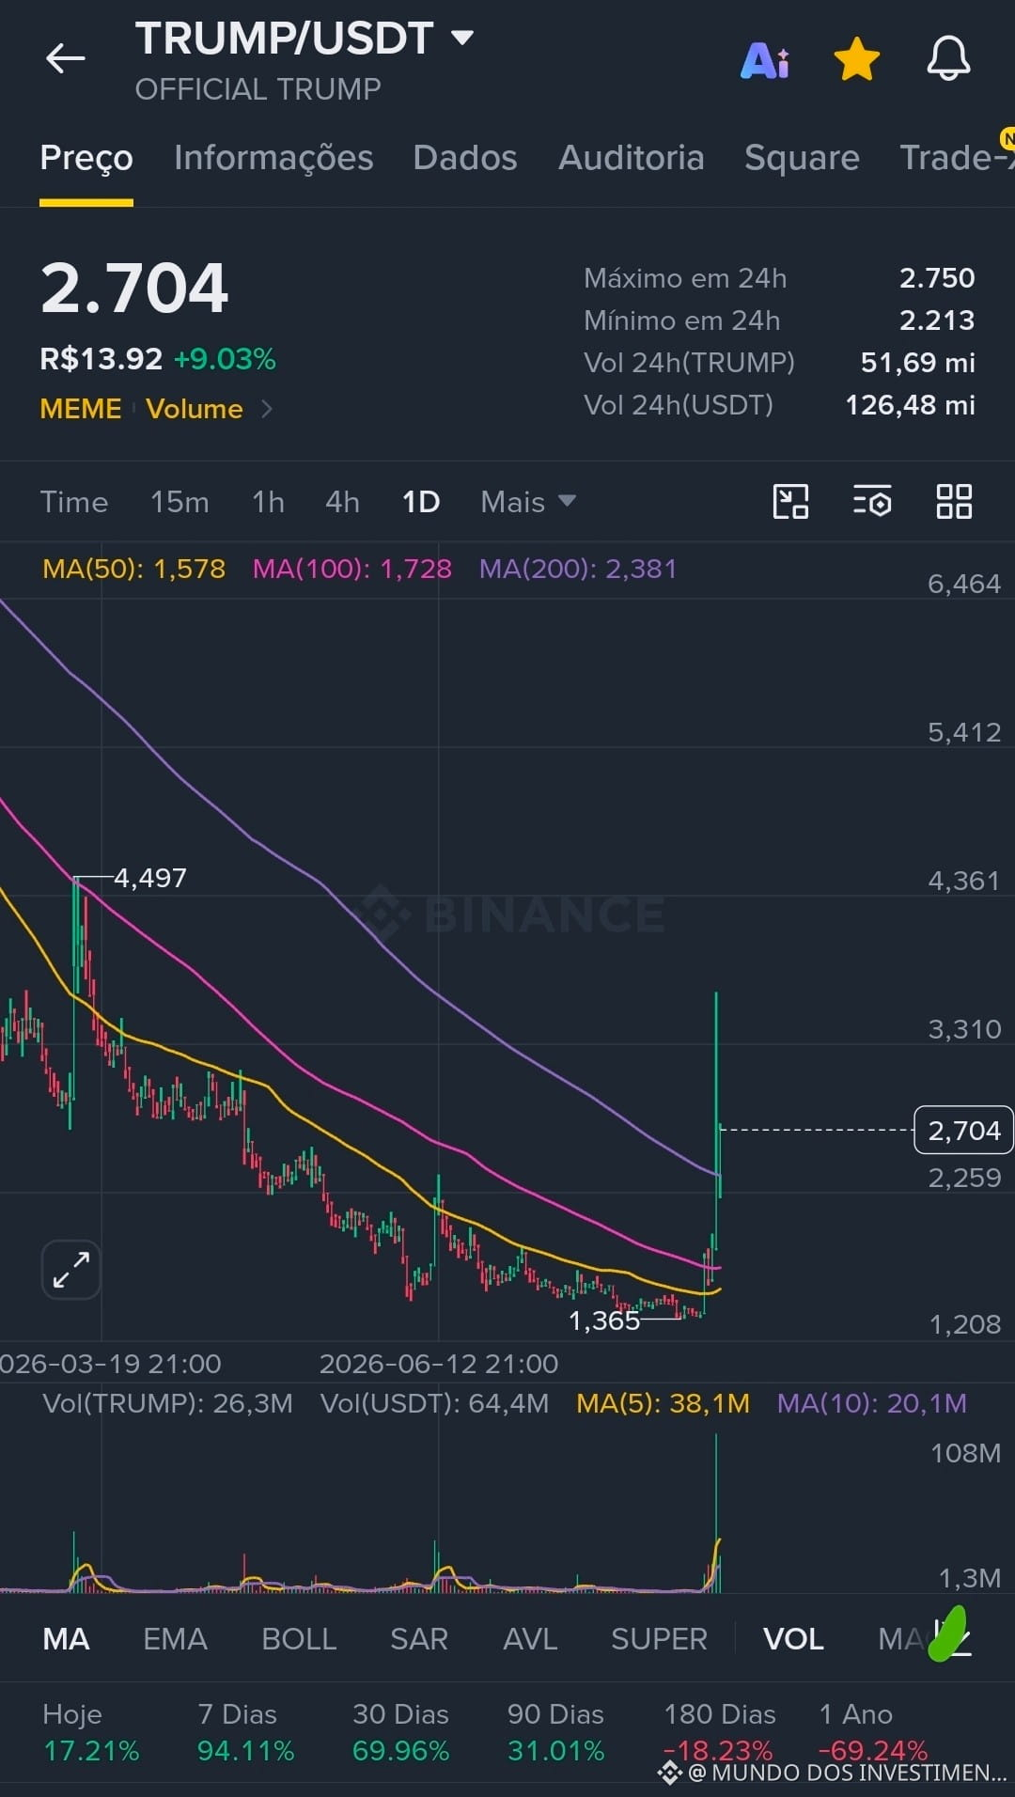
Task: Tap the MA(50) indicator value
Action: (x=133, y=569)
